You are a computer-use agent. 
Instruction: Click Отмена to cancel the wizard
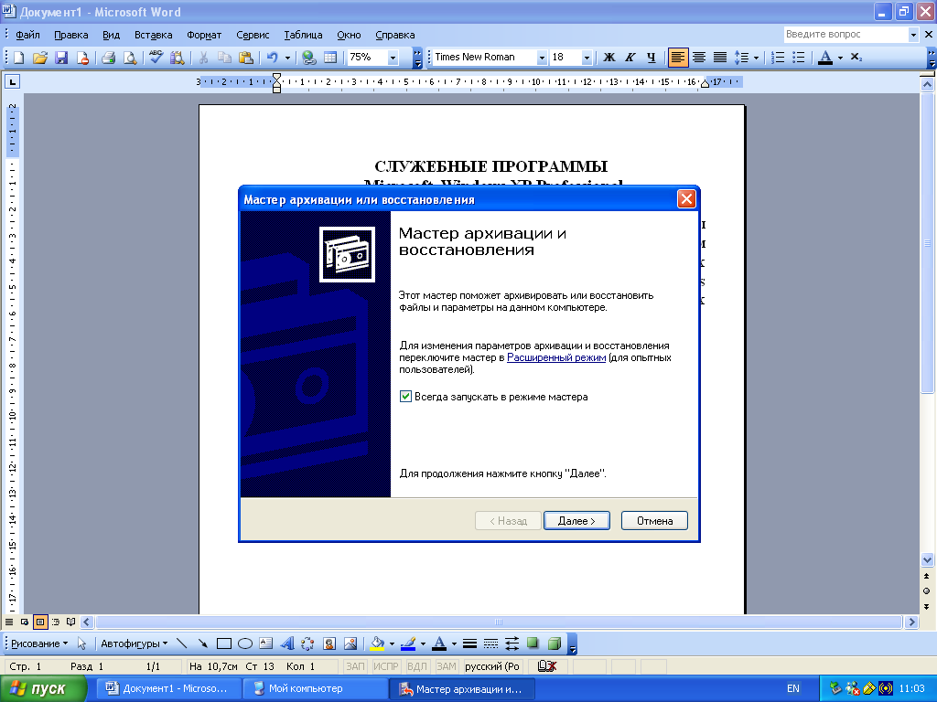coord(654,520)
